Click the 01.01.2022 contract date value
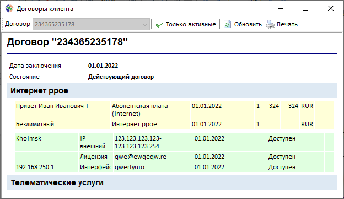The height and width of the screenshot is (199, 344). (103, 66)
